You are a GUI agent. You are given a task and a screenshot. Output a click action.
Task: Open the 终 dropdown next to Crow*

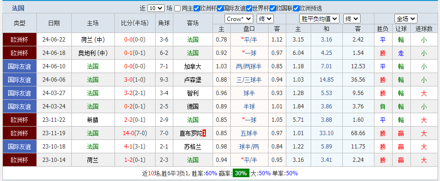(265, 19)
